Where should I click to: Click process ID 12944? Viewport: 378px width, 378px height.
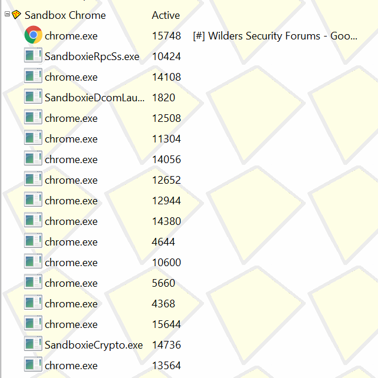tap(166, 201)
